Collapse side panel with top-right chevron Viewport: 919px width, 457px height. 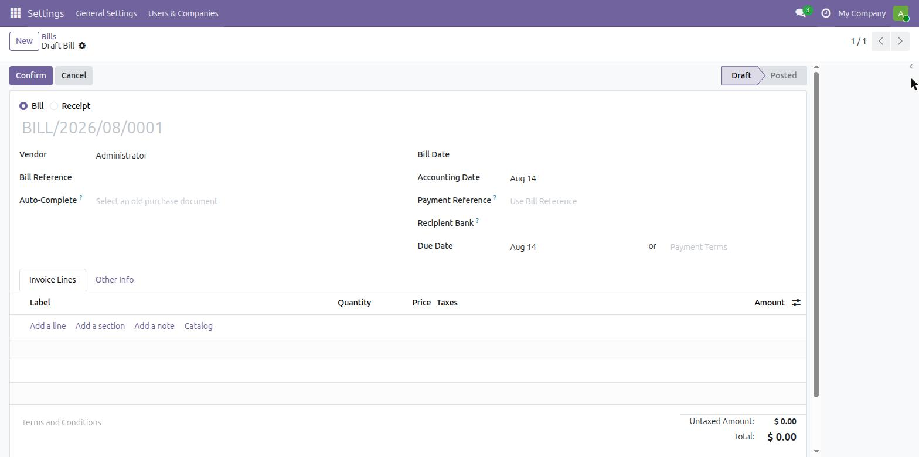(x=911, y=66)
